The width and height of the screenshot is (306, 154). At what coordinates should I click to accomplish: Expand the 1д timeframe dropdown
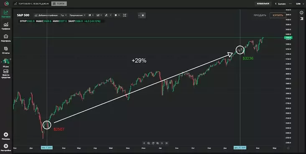(64, 15)
